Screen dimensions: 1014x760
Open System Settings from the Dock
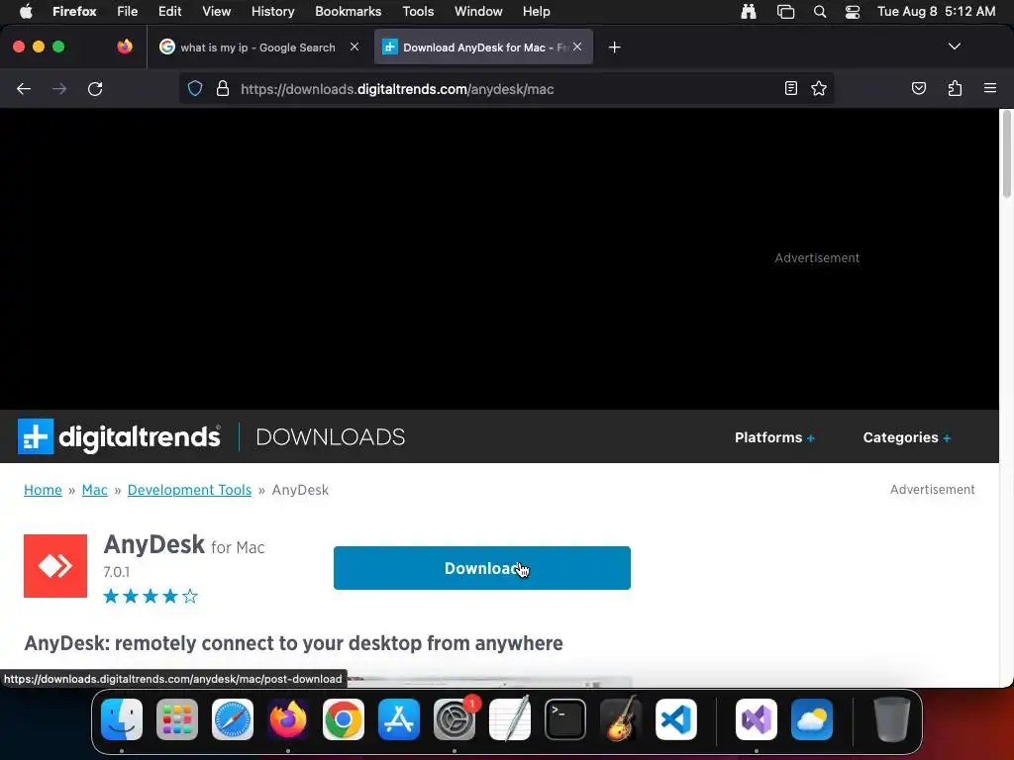pyautogui.click(x=455, y=719)
